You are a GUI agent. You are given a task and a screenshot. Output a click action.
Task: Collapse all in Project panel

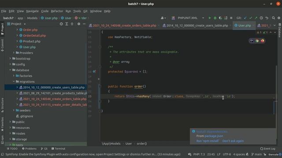72,24
